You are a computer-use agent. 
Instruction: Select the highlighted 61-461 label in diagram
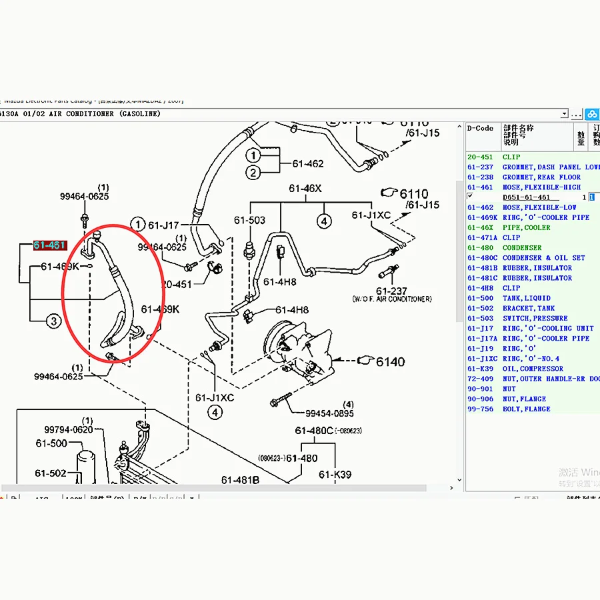[50, 245]
